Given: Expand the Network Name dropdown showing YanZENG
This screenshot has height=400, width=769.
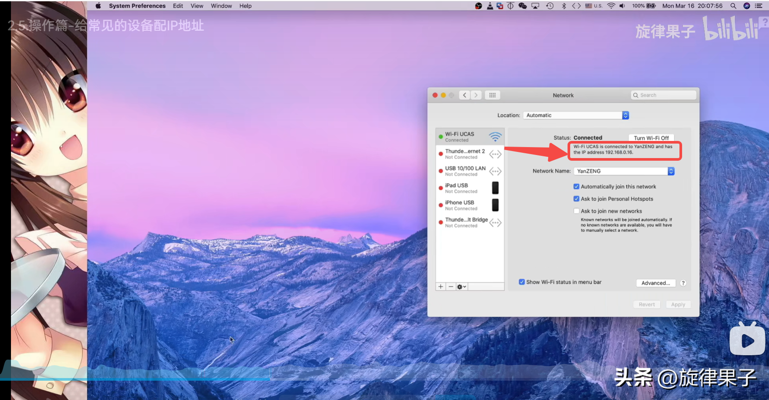Looking at the screenshot, I should [x=623, y=171].
